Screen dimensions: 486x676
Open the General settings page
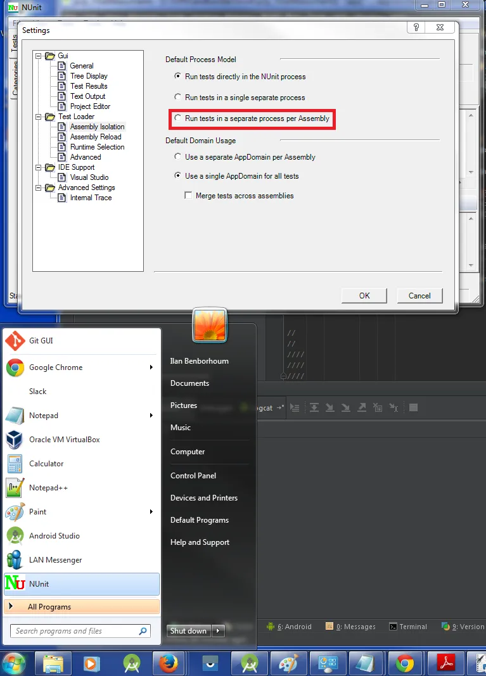pyautogui.click(x=82, y=66)
